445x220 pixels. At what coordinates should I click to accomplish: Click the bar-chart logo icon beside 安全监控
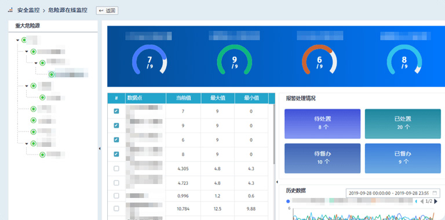click(10, 10)
